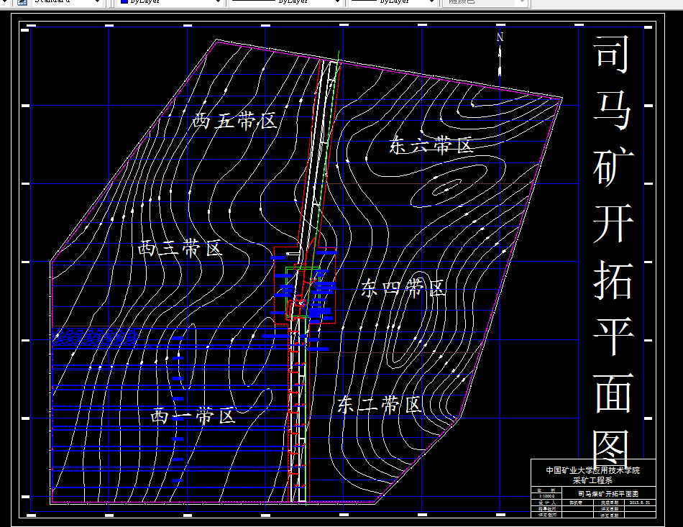Select the 司马煤矿开拓平面图 title block cell

(608, 494)
